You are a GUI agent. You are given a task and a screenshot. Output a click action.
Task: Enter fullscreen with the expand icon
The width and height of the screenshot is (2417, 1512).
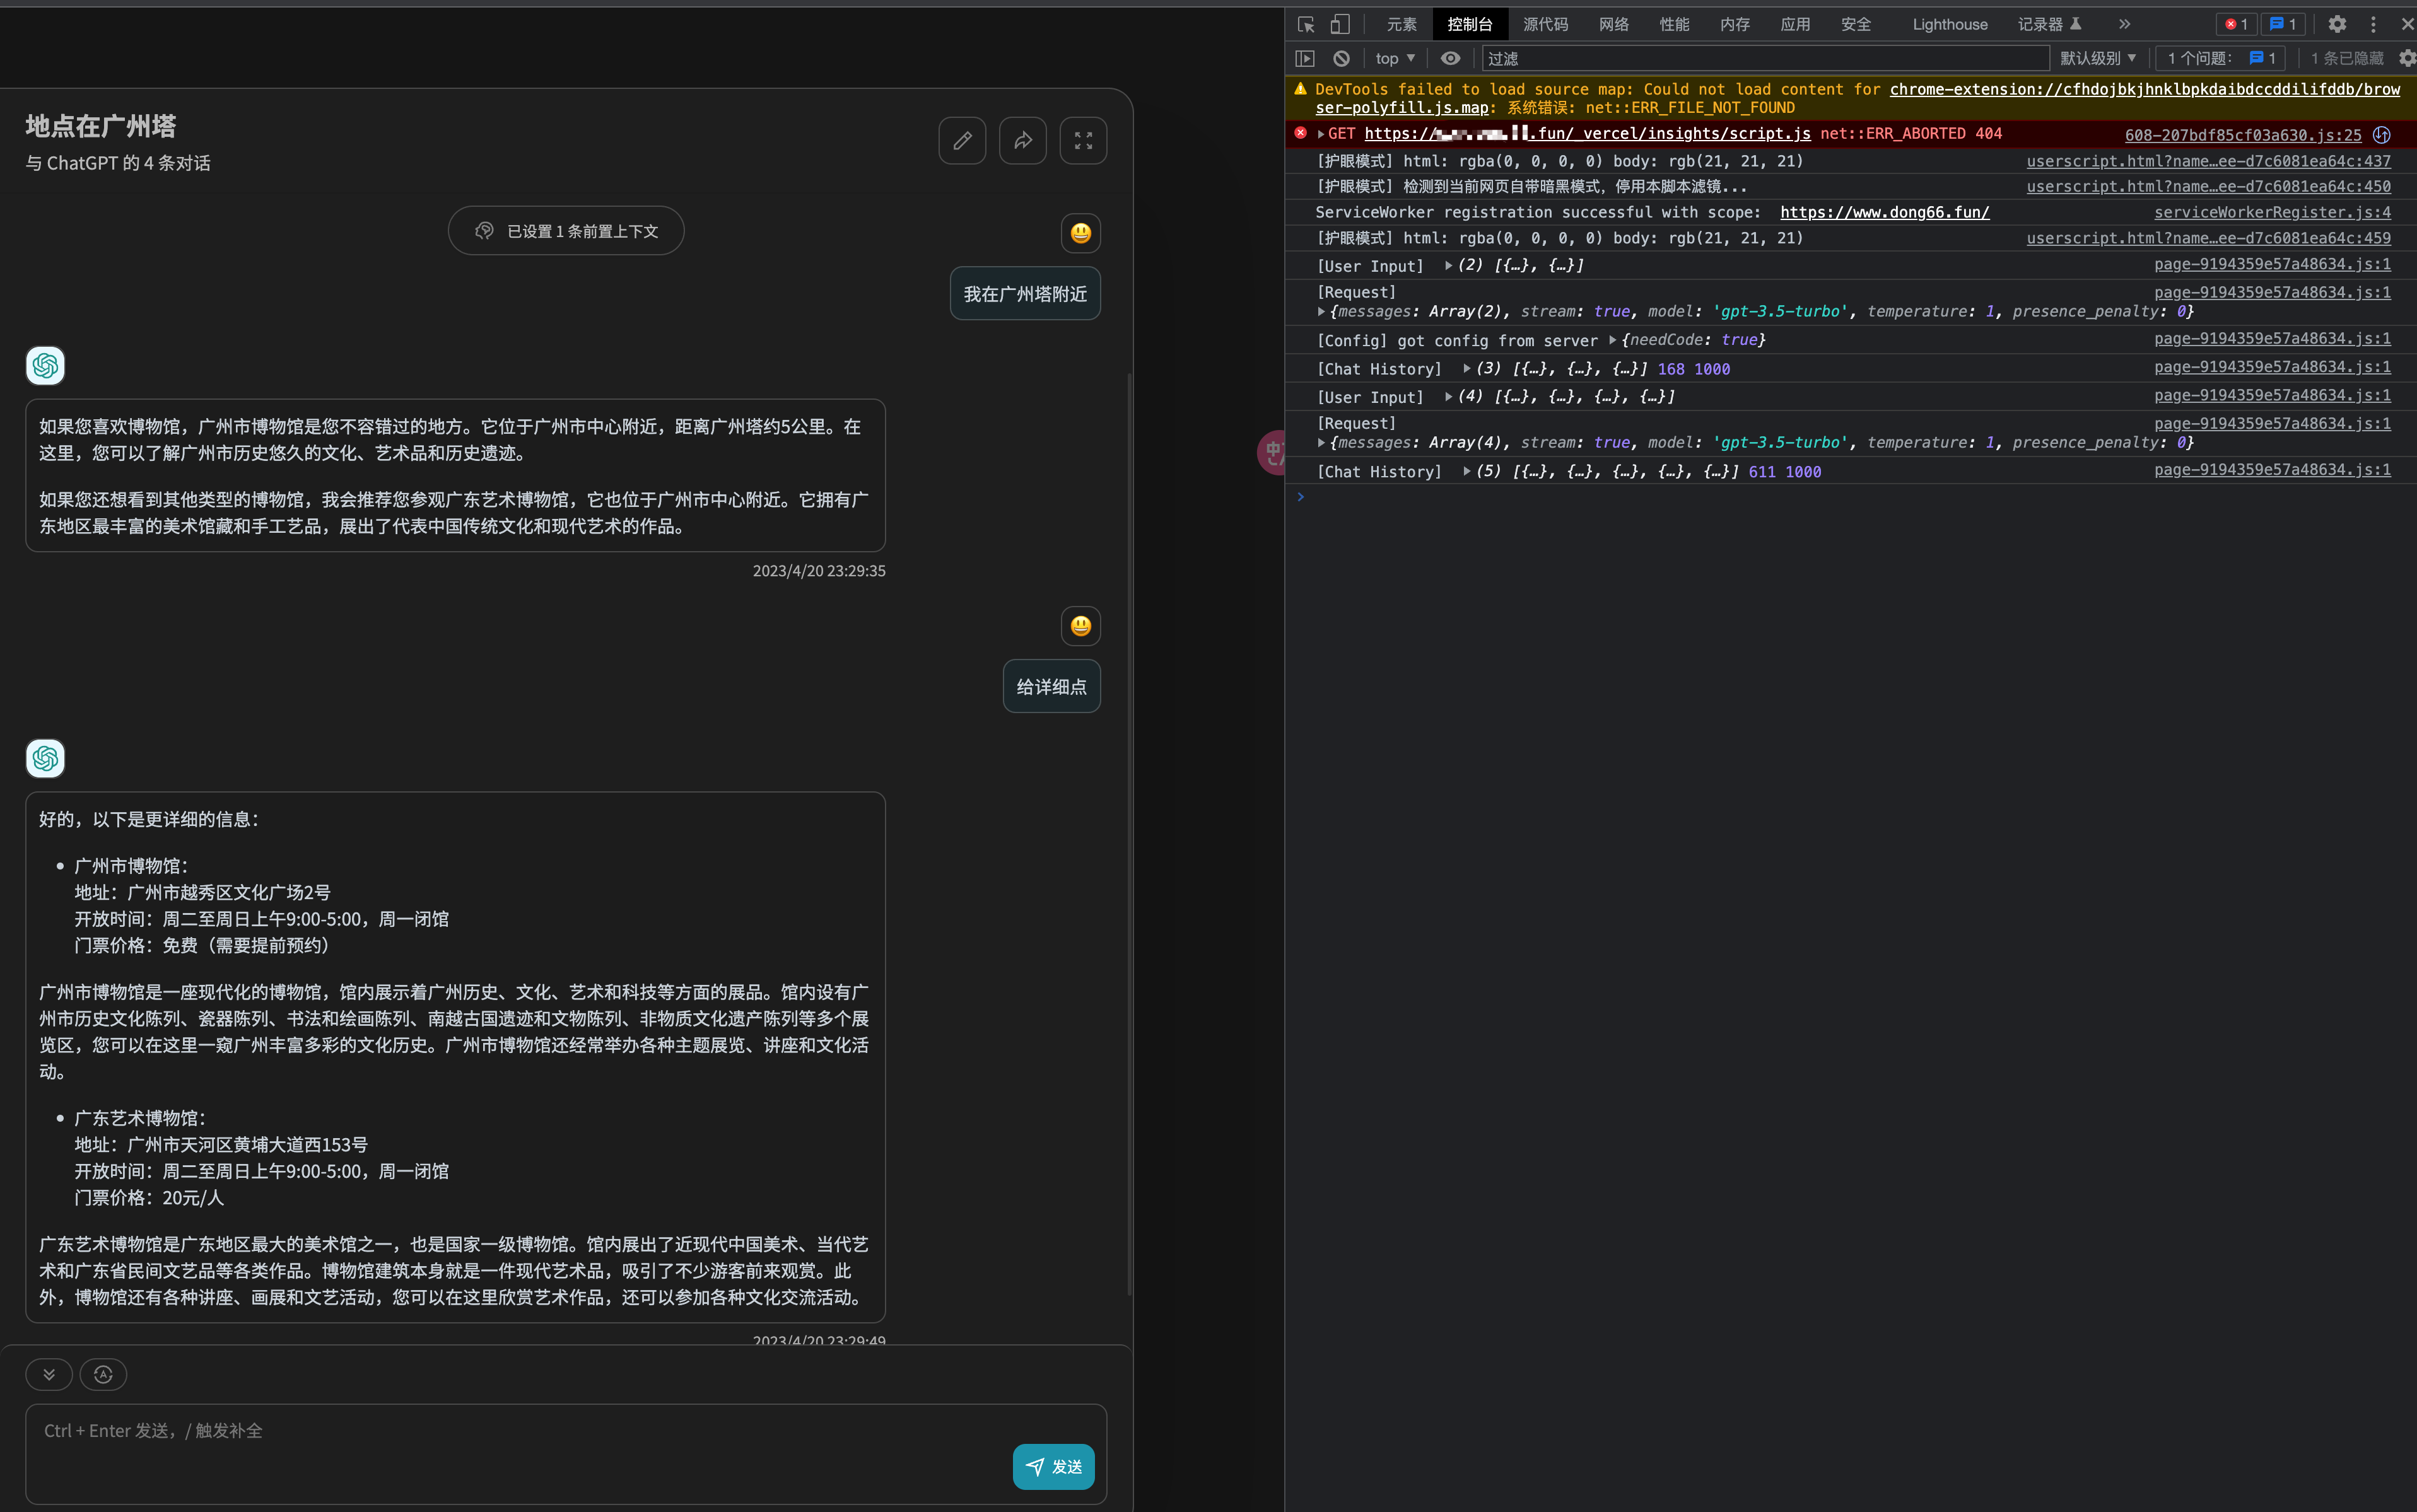[1082, 140]
